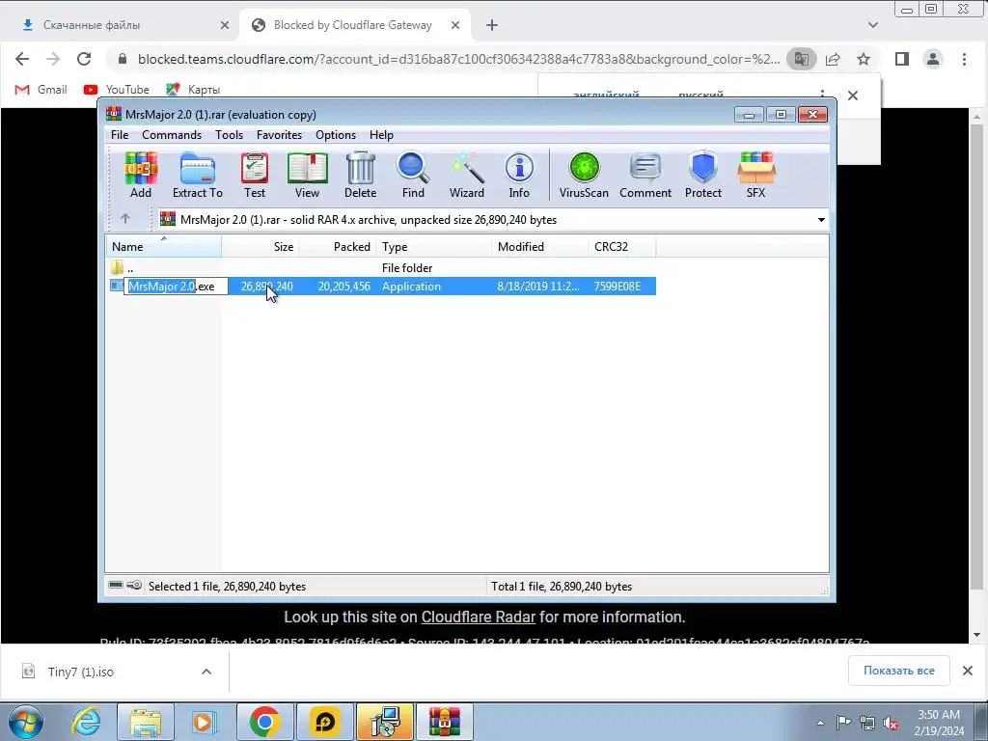Image resolution: width=988 pixels, height=741 pixels.
Task: Click the drive icon in WinRAR status bar
Action: point(116,586)
